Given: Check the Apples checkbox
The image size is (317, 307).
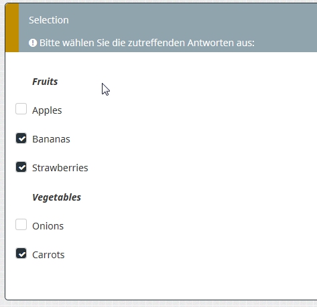Looking at the screenshot, I should [21, 109].
